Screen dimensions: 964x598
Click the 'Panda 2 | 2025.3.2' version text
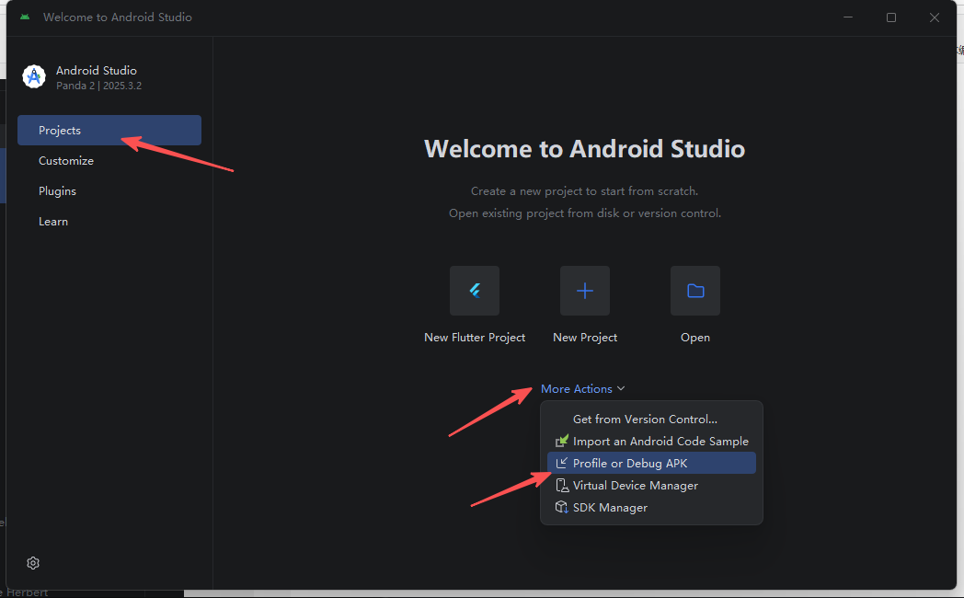click(x=99, y=86)
